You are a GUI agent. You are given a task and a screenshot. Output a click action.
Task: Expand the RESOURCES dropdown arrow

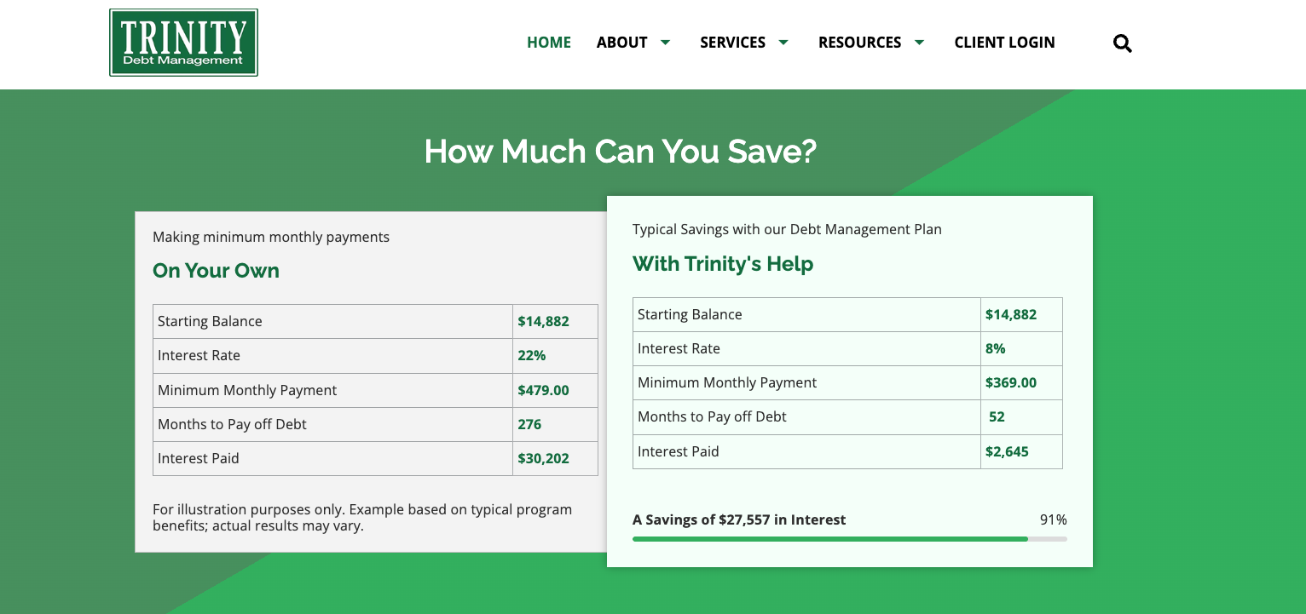point(920,42)
